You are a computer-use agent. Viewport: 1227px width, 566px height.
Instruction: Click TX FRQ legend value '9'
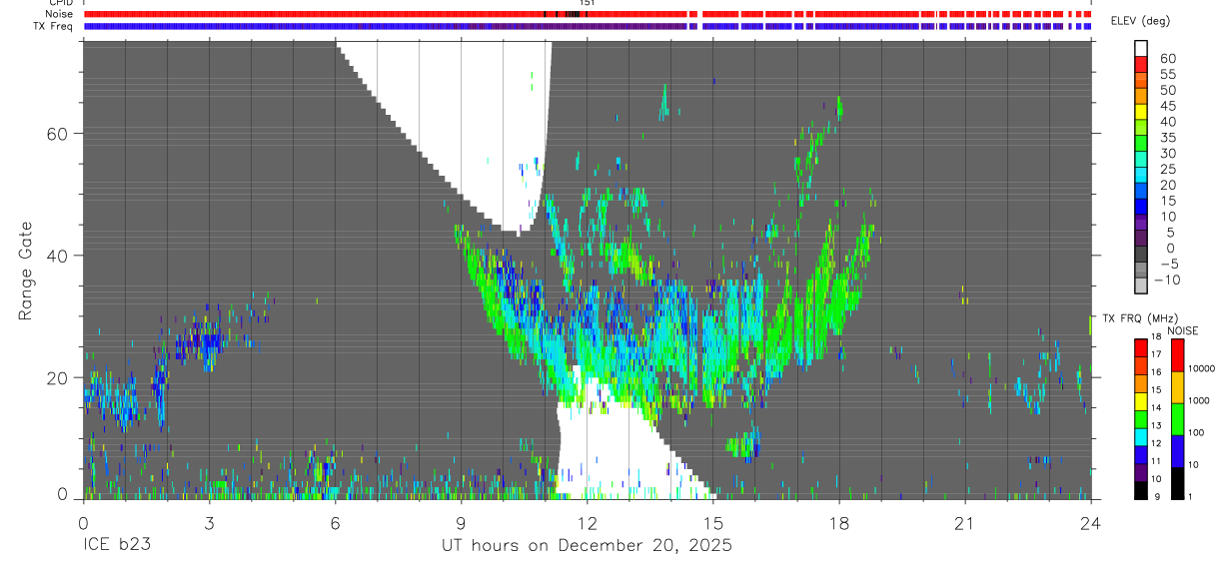pyautogui.click(x=1156, y=497)
